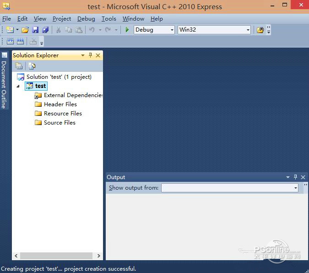This screenshot has width=309, height=273.
Task: Click the Cut scissors icon
Action: click(58, 30)
